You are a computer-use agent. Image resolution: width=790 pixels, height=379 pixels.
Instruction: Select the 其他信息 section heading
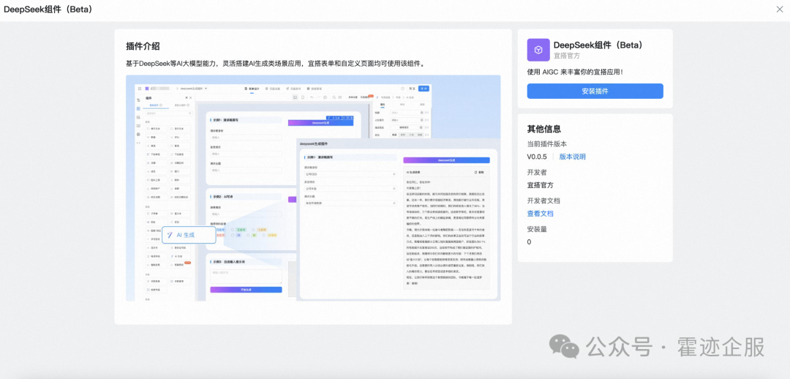(544, 129)
